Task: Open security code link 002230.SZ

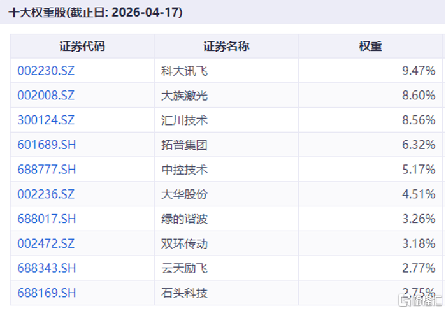Action: [46, 71]
